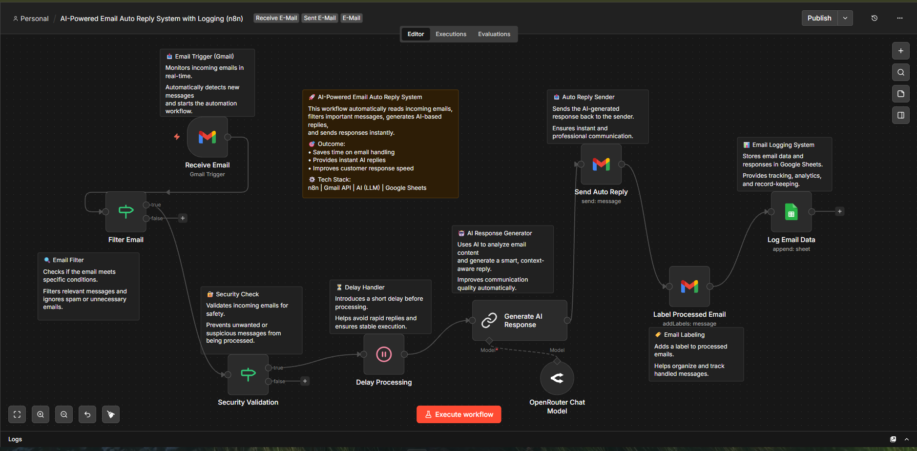Open the Publish dropdown arrow
The image size is (917, 451).
coord(845,18)
